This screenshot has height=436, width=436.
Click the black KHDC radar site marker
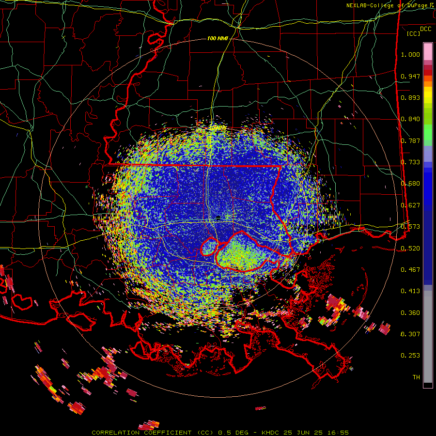click(218, 218)
